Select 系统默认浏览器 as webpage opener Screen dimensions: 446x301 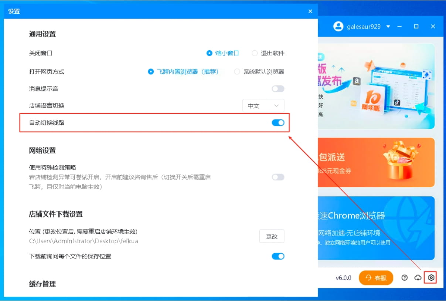point(237,71)
